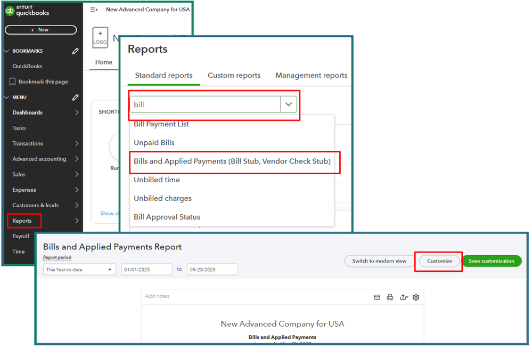Click the Report period label
532x348 pixels.
tap(57, 258)
